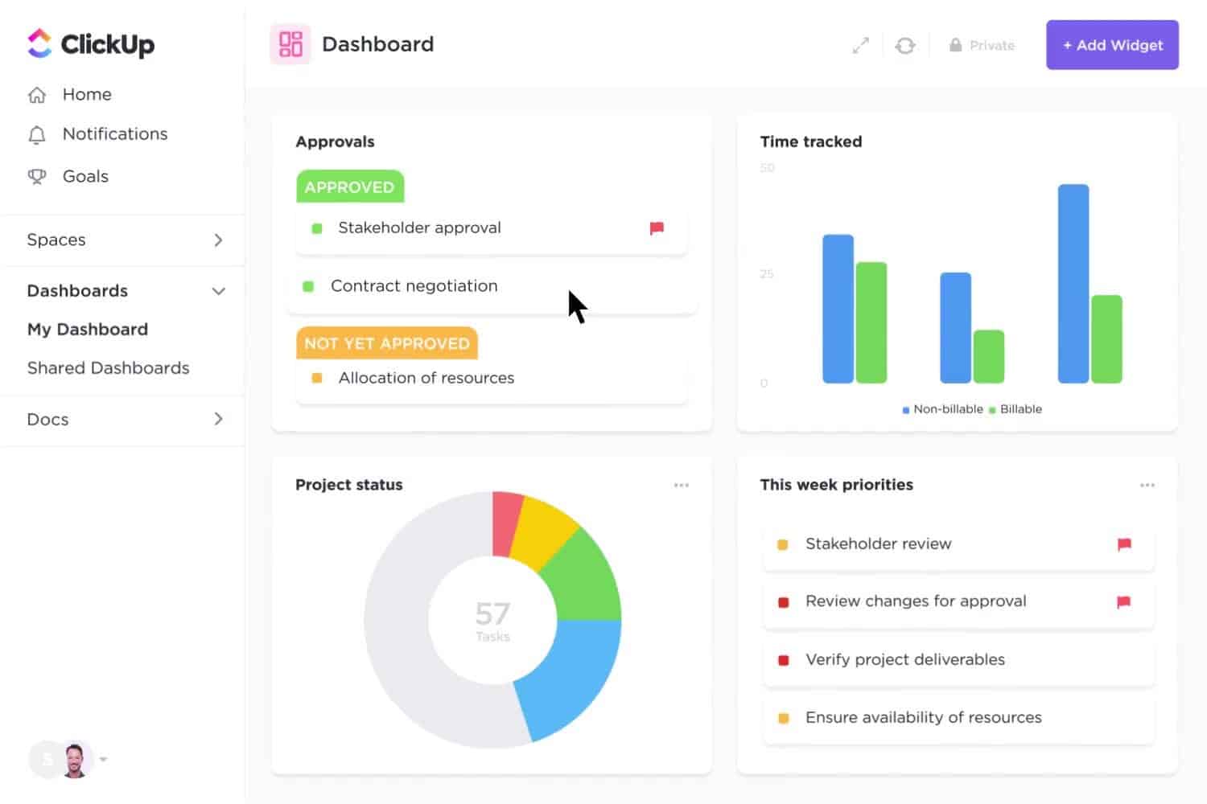This screenshot has width=1207, height=804.
Task: Select the Goals trophy icon
Action: click(x=38, y=176)
